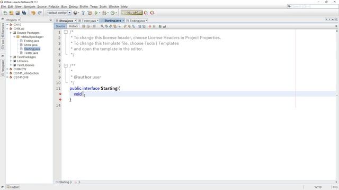Expand the Libraries node
Screen dimensions: 339x190
click(11, 61)
